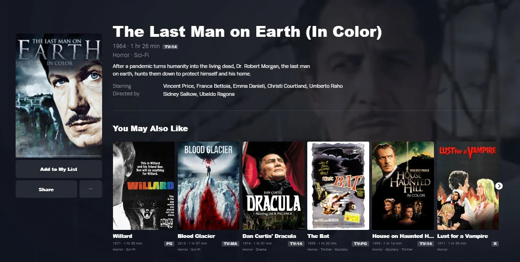This screenshot has width=520, height=262.
Task: Open the Dan Curtis' Dracula title link
Action: tap(269, 236)
